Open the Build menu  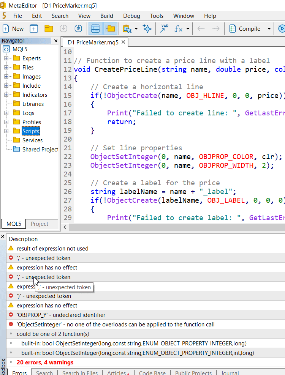106,16
